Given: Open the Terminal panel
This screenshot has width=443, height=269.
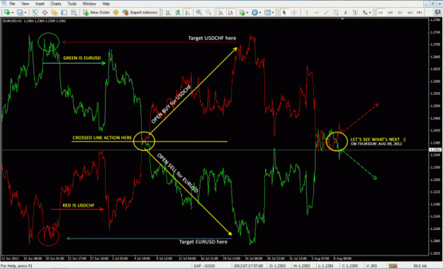Looking at the screenshot, I should point(64,13).
